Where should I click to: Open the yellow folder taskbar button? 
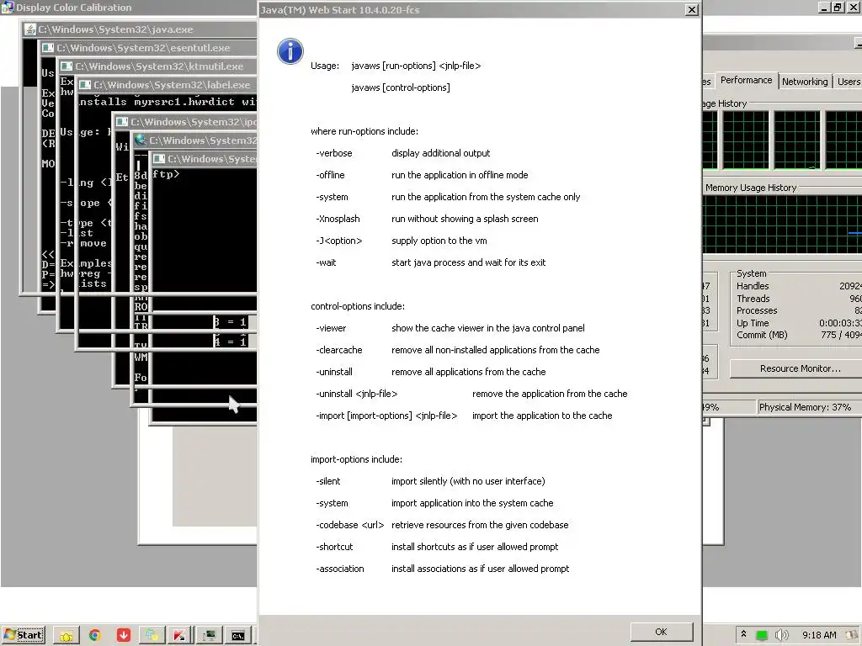coord(67,636)
